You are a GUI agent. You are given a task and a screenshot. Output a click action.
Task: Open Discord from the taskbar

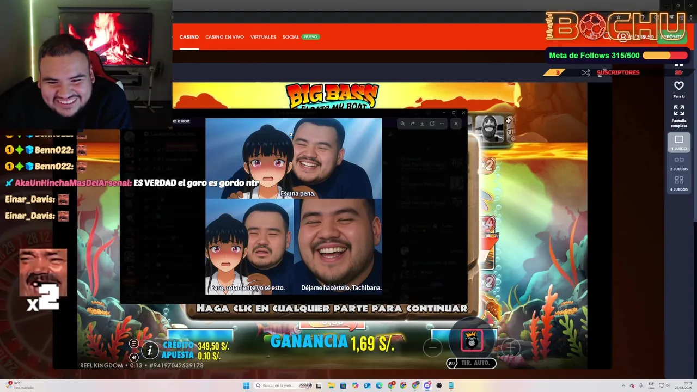(427, 385)
